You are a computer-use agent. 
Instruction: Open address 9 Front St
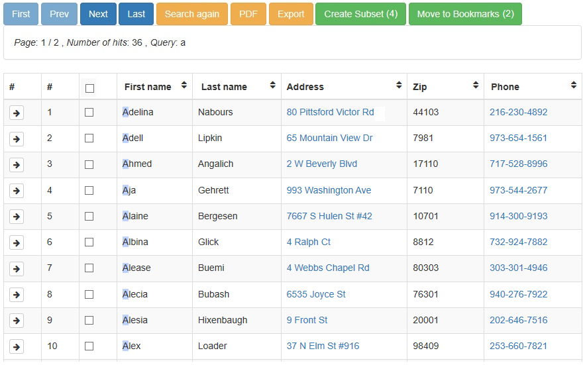pos(307,320)
